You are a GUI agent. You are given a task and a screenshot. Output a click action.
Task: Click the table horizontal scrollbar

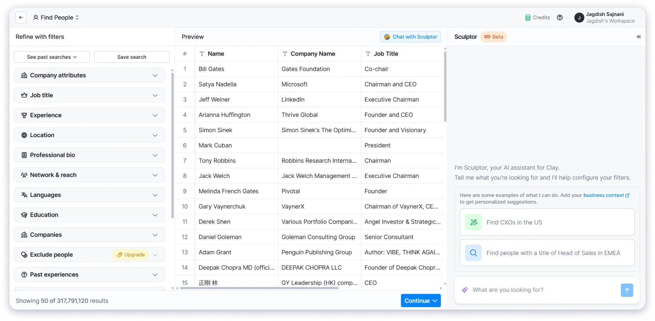tap(259, 288)
